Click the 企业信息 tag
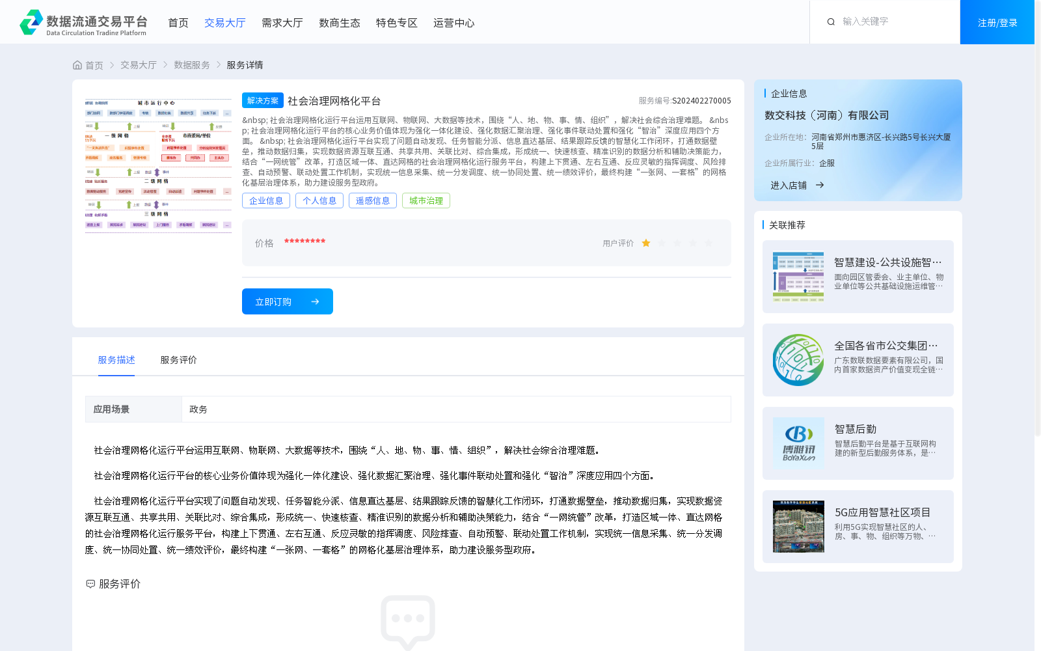1041x651 pixels. 266,201
